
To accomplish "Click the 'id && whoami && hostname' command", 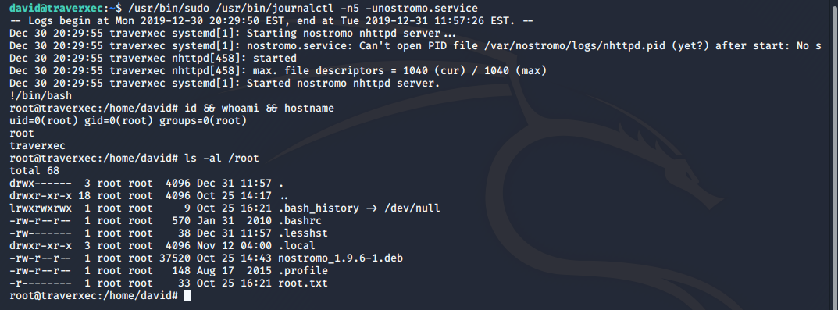I will (x=259, y=108).
